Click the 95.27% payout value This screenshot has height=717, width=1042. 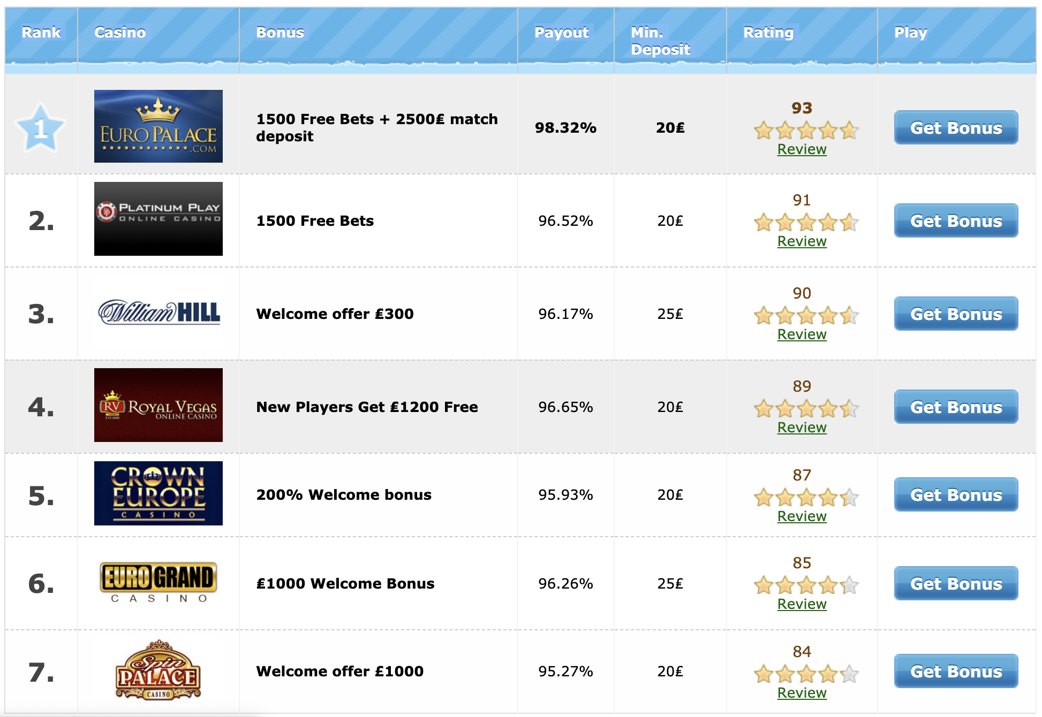(x=565, y=671)
